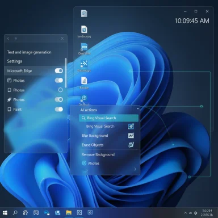Select Remove Background from AI actions
Image resolution: width=218 pixels, height=218 pixels.
(98, 154)
